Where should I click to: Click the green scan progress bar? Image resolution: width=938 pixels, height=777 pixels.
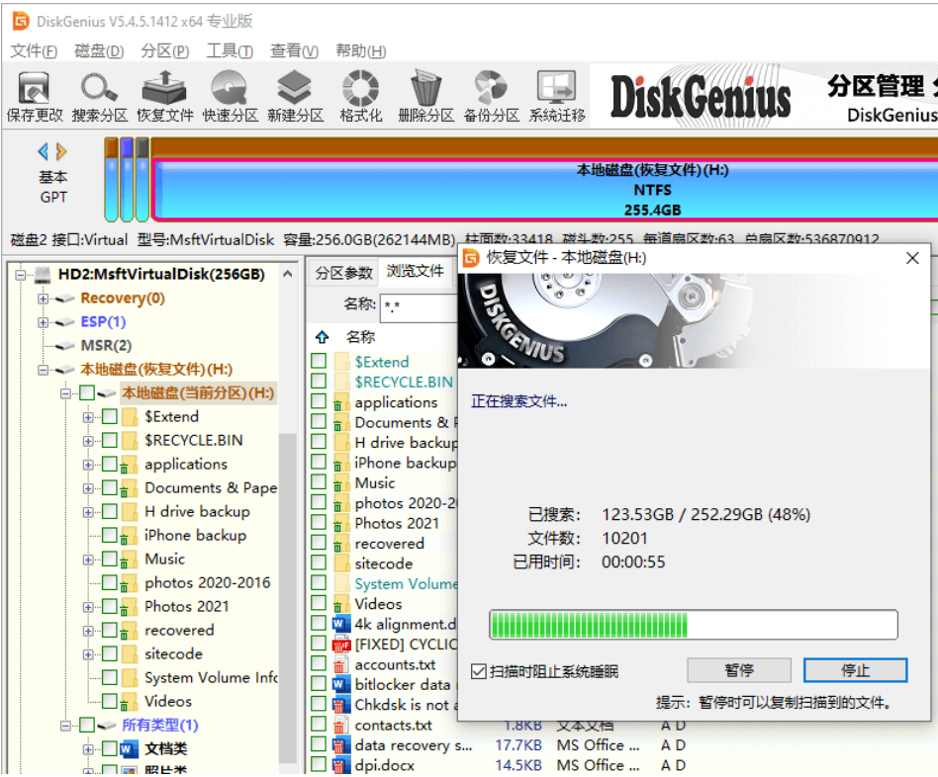pyautogui.click(x=694, y=625)
